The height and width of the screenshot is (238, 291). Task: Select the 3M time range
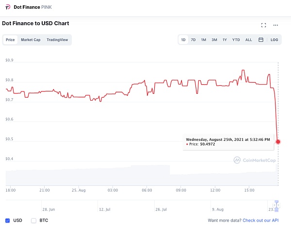[x=214, y=40]
